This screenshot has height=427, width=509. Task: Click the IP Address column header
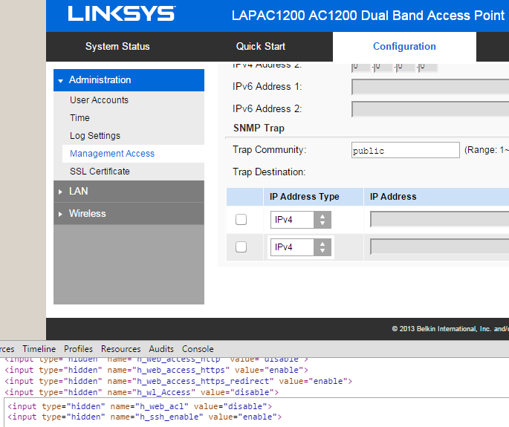pyautogui.click(x=393, y=197)
